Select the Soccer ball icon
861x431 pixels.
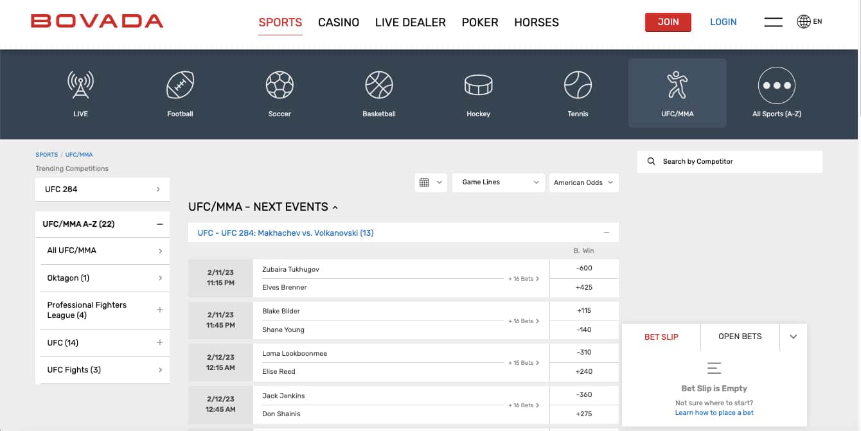(280, 85)
